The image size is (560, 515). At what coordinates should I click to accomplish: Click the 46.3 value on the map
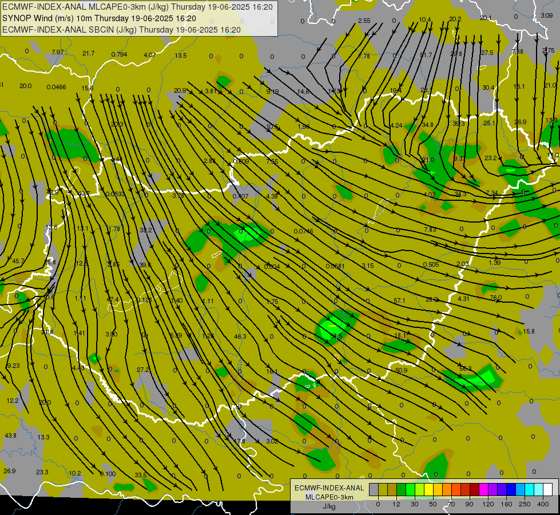pos(240,336)
